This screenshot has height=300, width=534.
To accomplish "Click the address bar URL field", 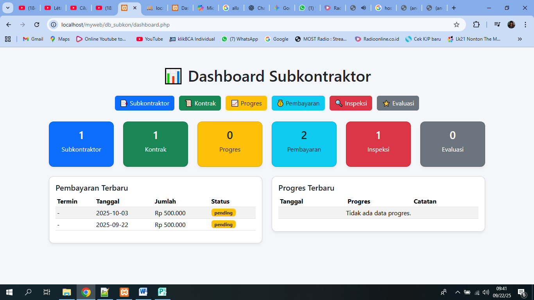I will click(250, 25).
